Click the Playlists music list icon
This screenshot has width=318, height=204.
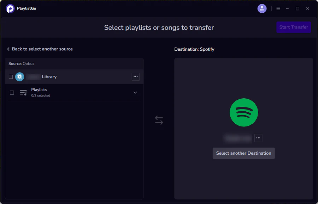tap(24, 93)
